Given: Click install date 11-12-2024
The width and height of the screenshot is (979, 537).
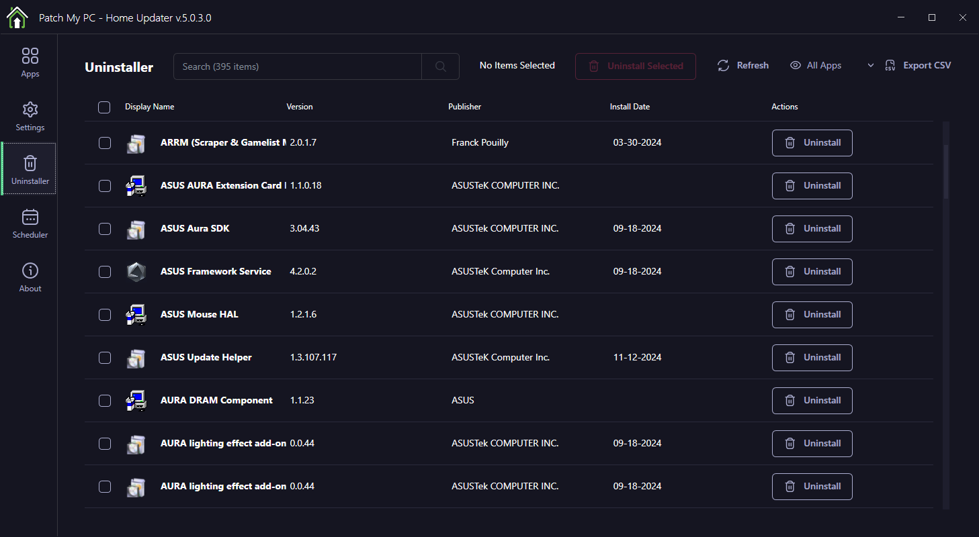Looking at the screenshot, I should pyautogui.click(x=637, y=357).
